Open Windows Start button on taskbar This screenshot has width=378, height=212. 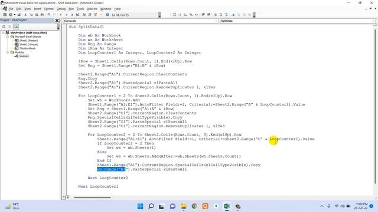pyautogui.click(x=140, y=206)
